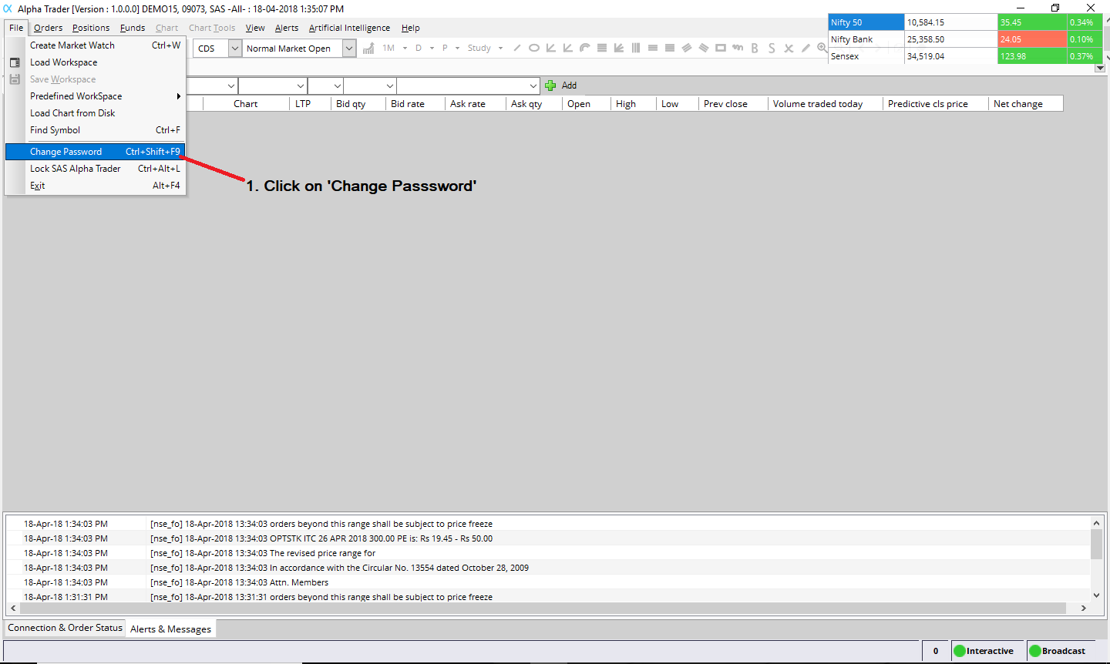Click the X delete drawing tool
The height and width of the screenshot is (664, 1110).
(789, 48)
